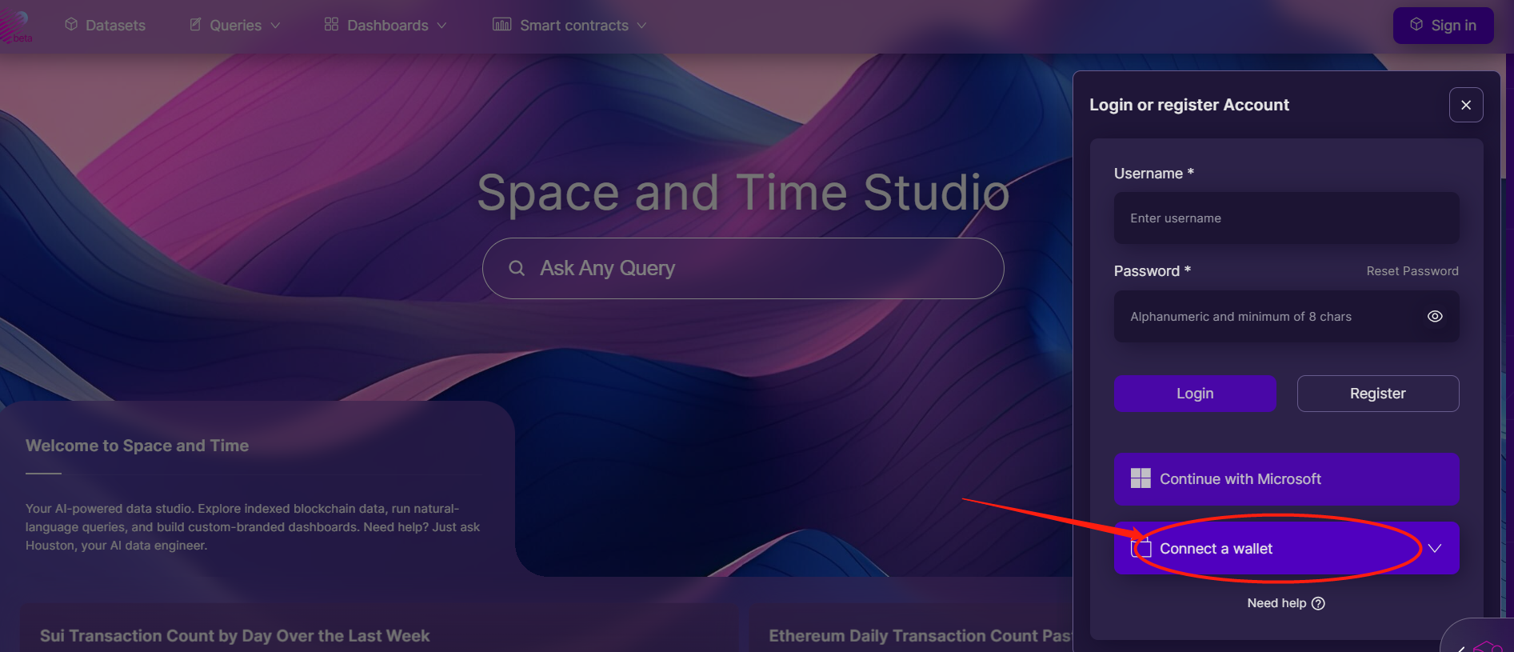
Task: Expand the Queries menu chevron
Action: coord(275,26)
